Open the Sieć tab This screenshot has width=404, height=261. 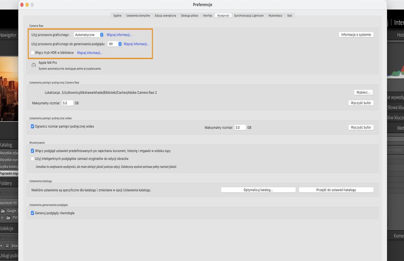tap(290, 15)
